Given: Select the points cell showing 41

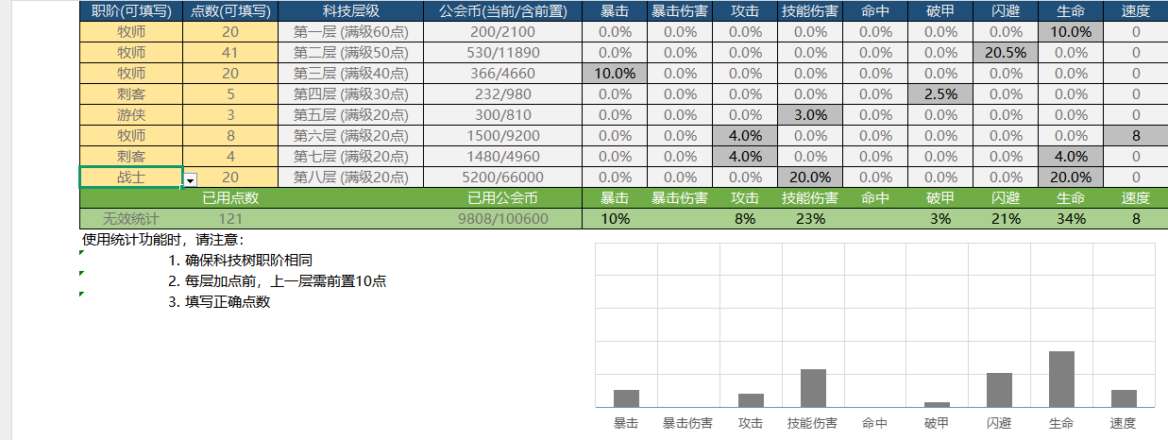Looking at the screenshot, I should click(230, 52).
